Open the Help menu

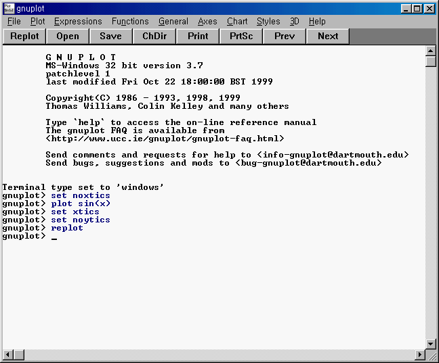tap(317, 21)
